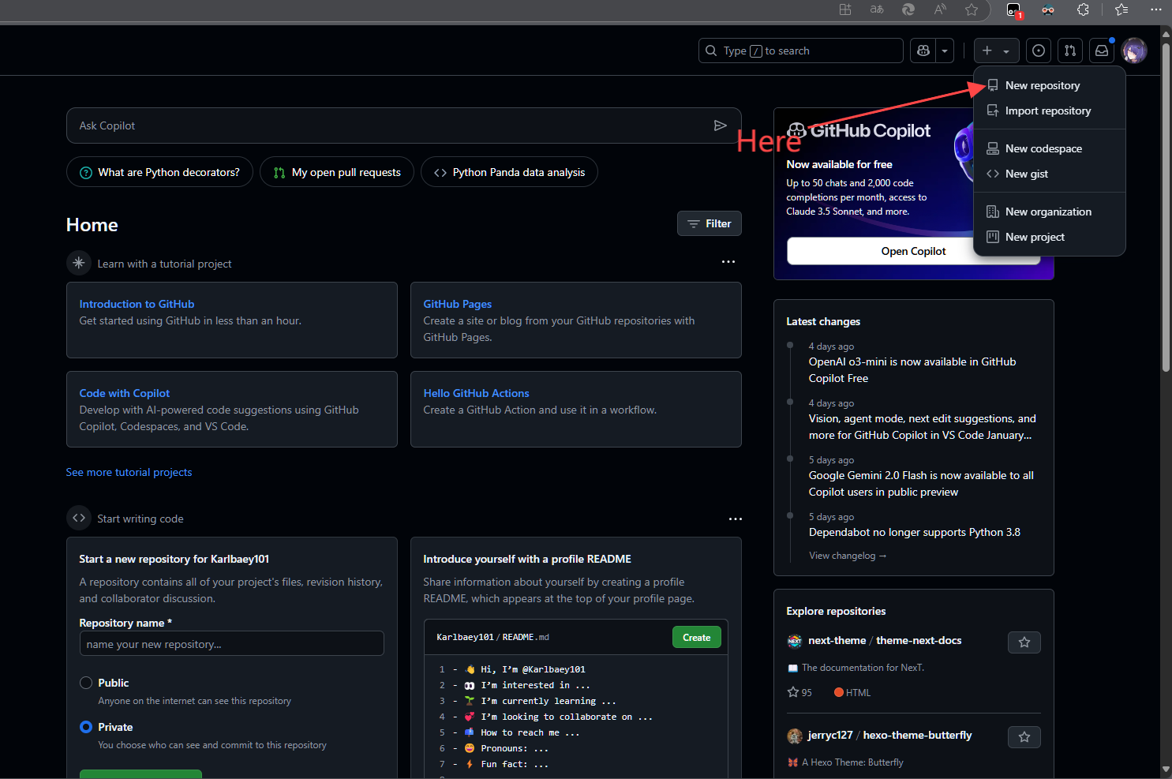Open the Issues icon in header
This screenshot has width=1172, height=779.
1039,51
